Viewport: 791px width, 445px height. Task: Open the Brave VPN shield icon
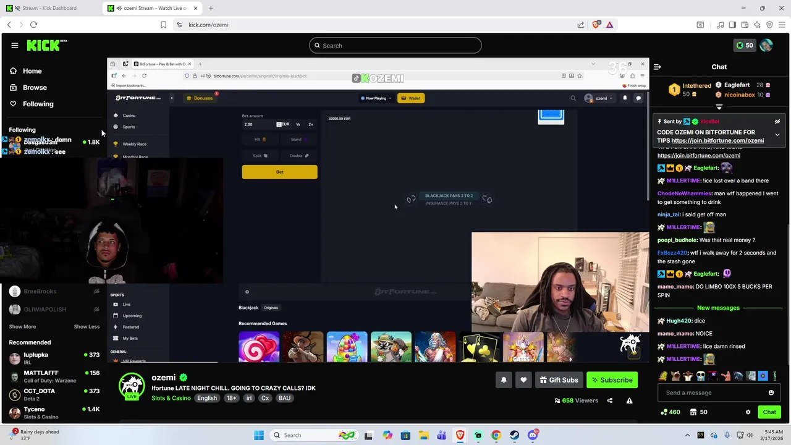[x=769, y=25]
